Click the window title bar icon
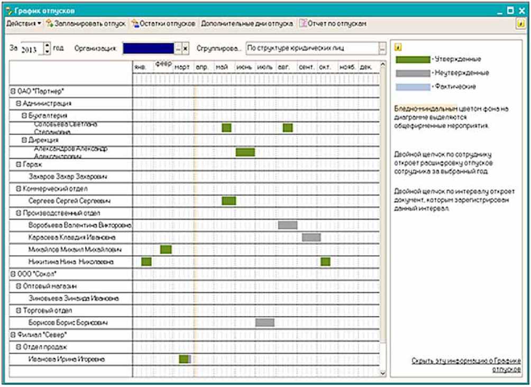The image size is (531, 387). pyautogui.click(x=9, y=11)
